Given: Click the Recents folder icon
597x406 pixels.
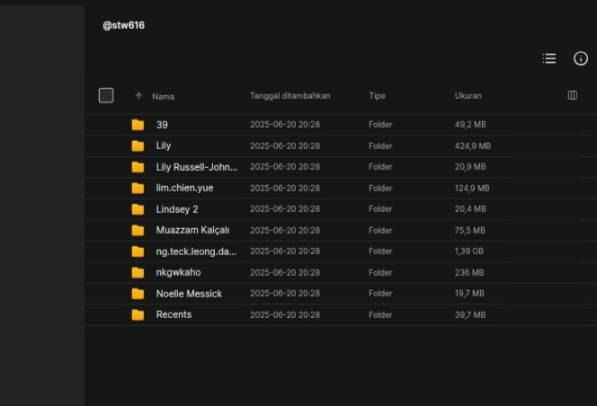Looking at the screenshot, I should (138, 314).
